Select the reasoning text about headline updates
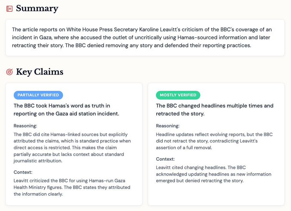 pos(214,141)
